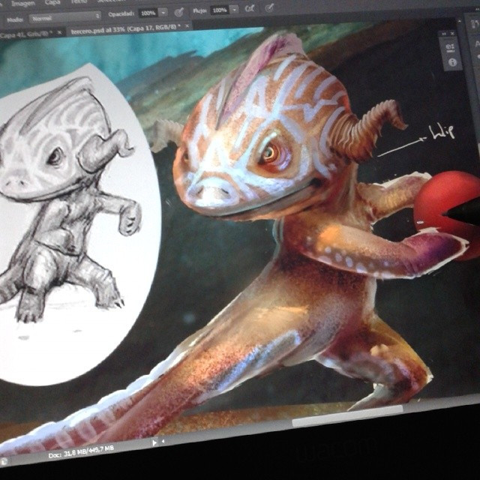Close the Capa 41 document tab
480x480 pixels.
click(60, 31)
